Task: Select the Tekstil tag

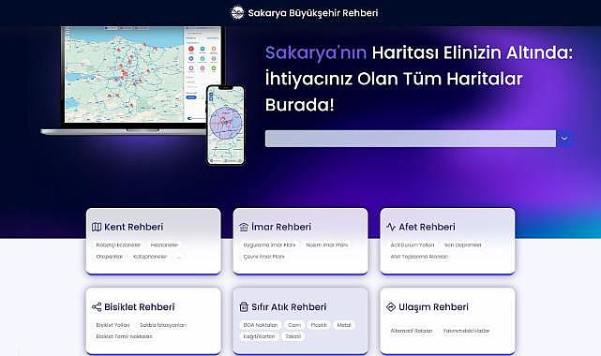Action: tap(293, 336)
